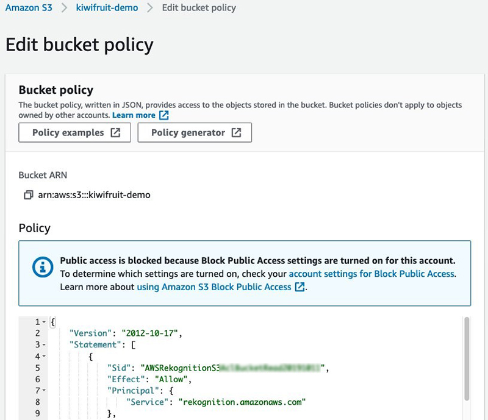
Task: Open the Learn more link
Action: pyautogui.click(x=134, y=115)
